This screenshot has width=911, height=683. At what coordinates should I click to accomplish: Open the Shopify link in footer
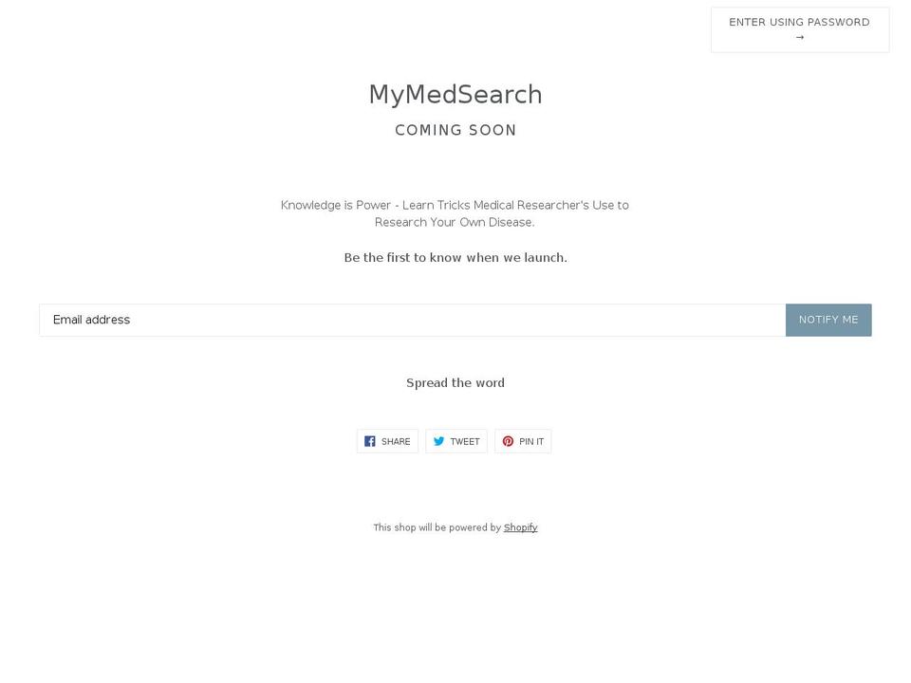pyautogui.click(x=521, y=527)
